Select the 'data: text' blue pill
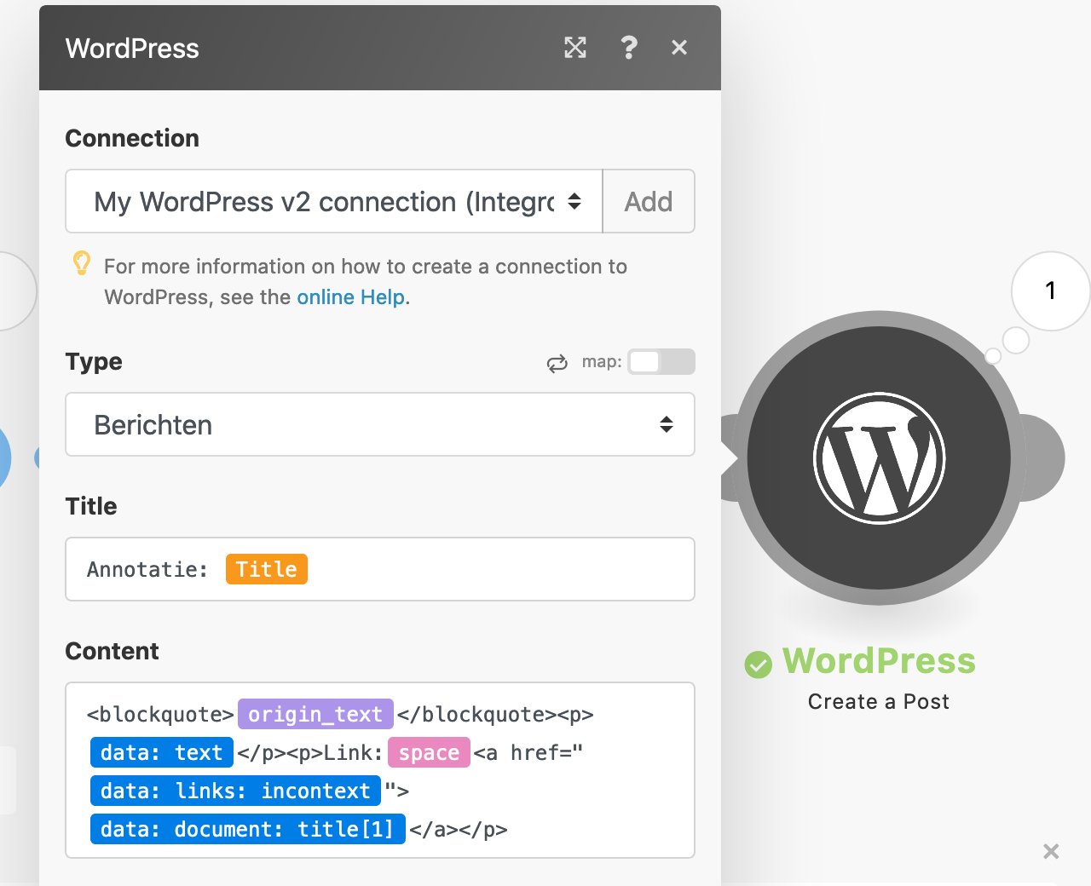 coord(162,752)
